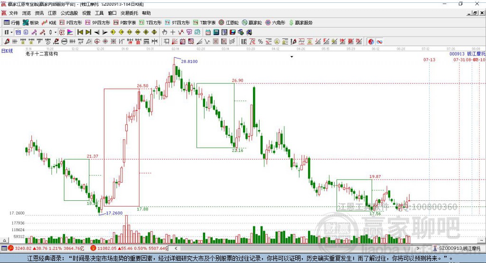Click the 日K线 period label

(7, 51)
